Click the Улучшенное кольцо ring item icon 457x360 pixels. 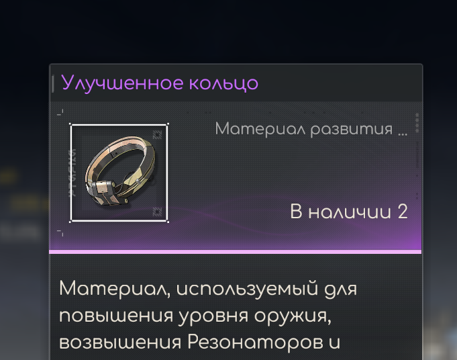tap(119, 173)
